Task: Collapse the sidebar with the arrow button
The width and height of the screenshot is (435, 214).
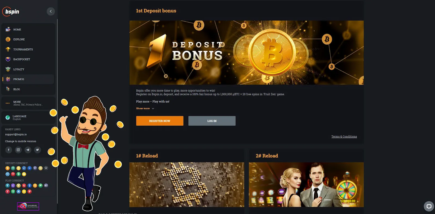Action: [x=51, y=11]
